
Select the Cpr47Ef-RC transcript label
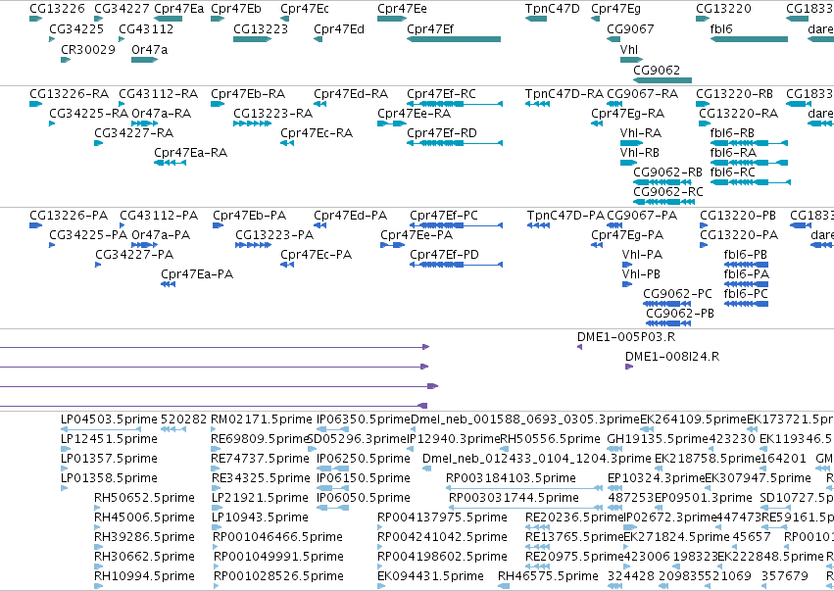tap(441, 94)
